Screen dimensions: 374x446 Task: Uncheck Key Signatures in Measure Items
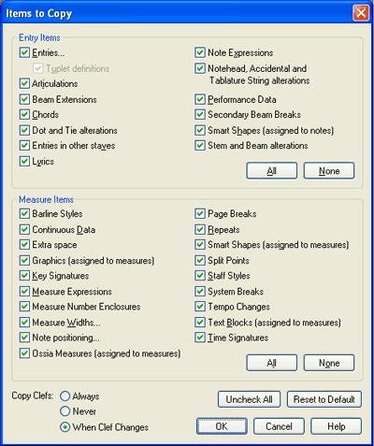pyautogui.click(x=24, y=276)
